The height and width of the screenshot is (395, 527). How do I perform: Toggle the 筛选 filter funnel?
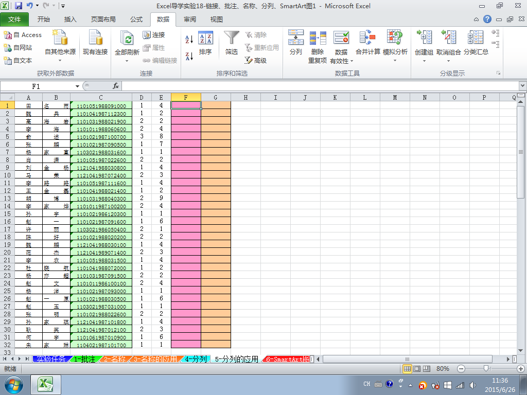(232, 43)
